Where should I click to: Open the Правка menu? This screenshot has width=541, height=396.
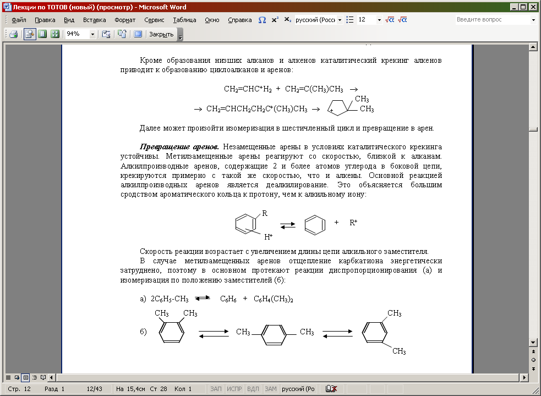click(45, 20)
